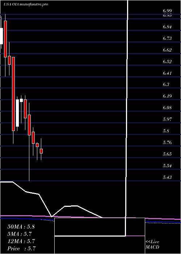181x254 pixels.
Task: Select the 5.54 price level label
Action: coord(167,166)
